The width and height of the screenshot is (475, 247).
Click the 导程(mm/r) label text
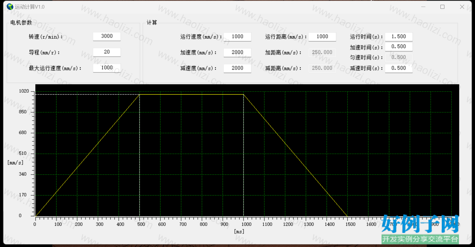pos(44,52)
